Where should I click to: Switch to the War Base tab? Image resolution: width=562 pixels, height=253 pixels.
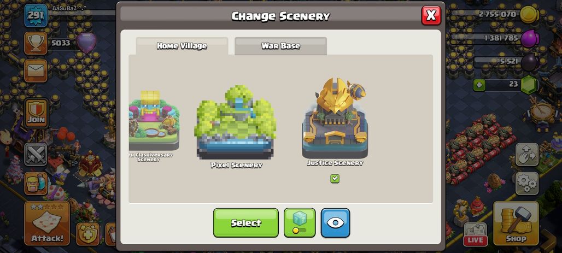tap(280, 46)
